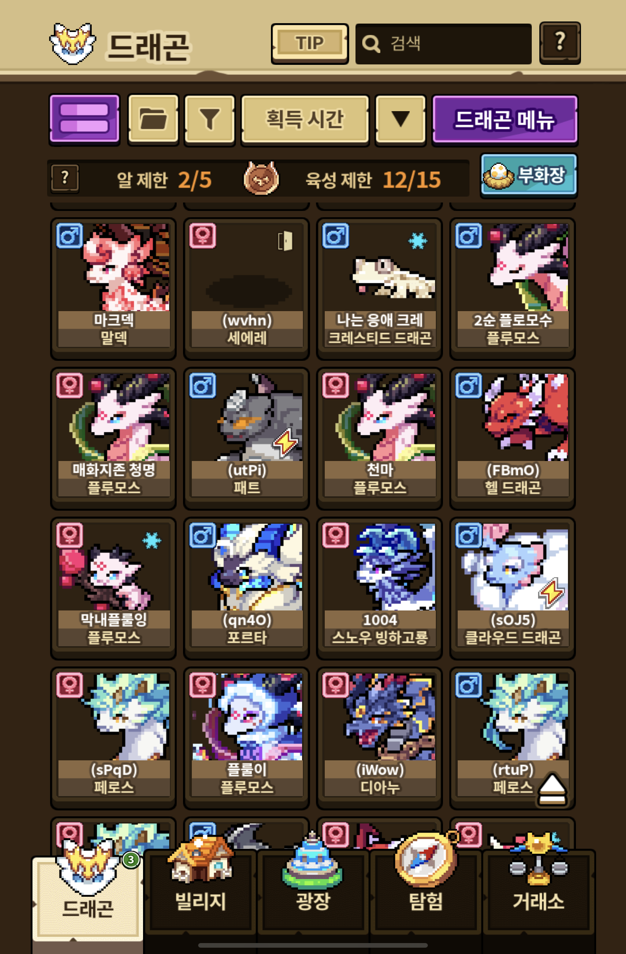Open the 드래곤 메뉴 button

coord(505,119)
